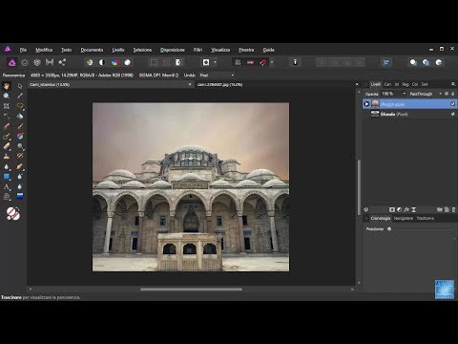Switch to the Develop persona
This screenshot has height=344, width=458.
point(37,62)
